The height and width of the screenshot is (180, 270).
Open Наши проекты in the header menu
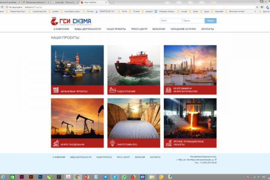click(116, 29)
